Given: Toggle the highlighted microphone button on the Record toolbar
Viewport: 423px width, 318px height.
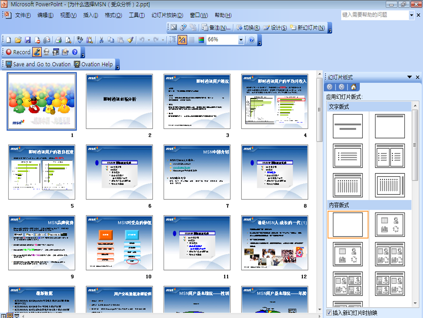Looking at the screenshot, I should (x=37, y=52).
